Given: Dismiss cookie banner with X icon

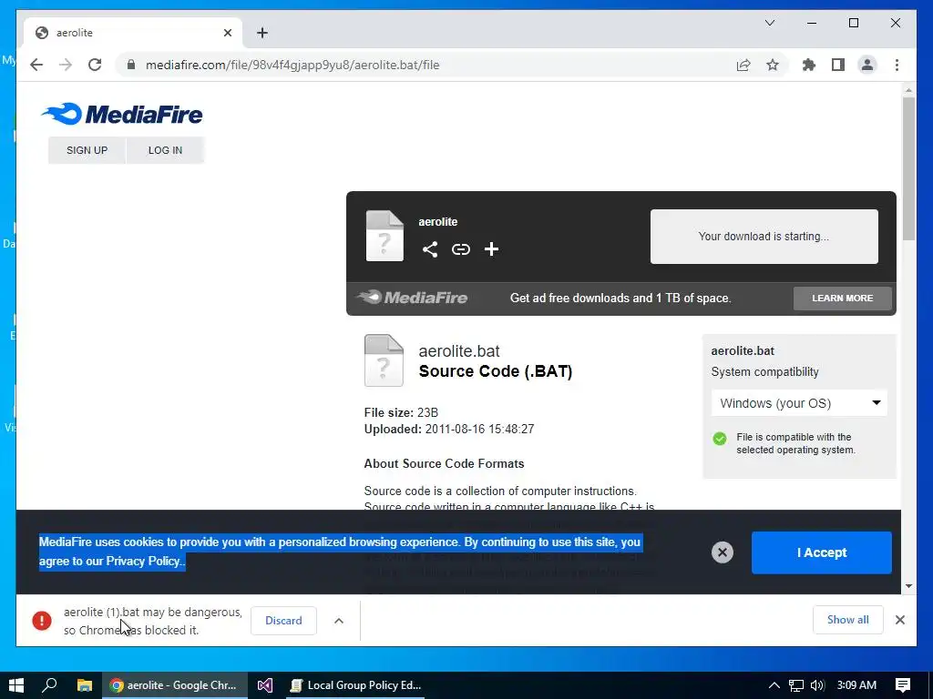Looking at the screenshot, I should click(x=723, y=552).
